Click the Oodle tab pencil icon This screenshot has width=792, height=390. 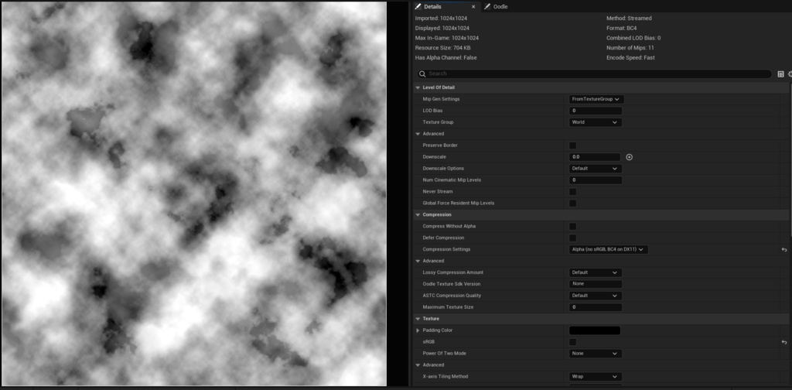[x=487, y=6]
